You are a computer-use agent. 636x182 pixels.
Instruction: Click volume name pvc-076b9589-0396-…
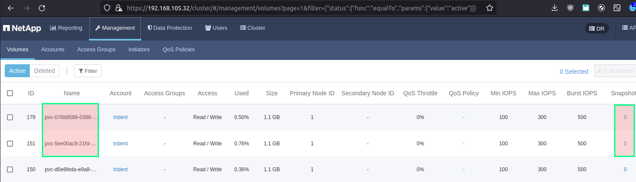click(70, 117)
